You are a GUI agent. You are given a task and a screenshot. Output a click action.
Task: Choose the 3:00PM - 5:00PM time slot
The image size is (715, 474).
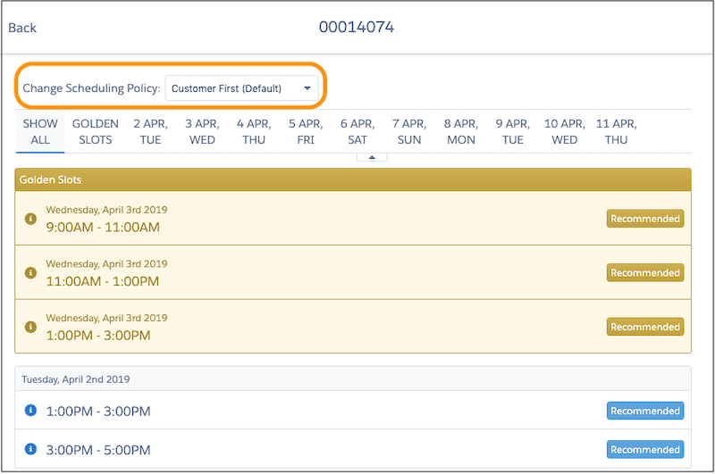pyautogui.click(x=353, y=449)
